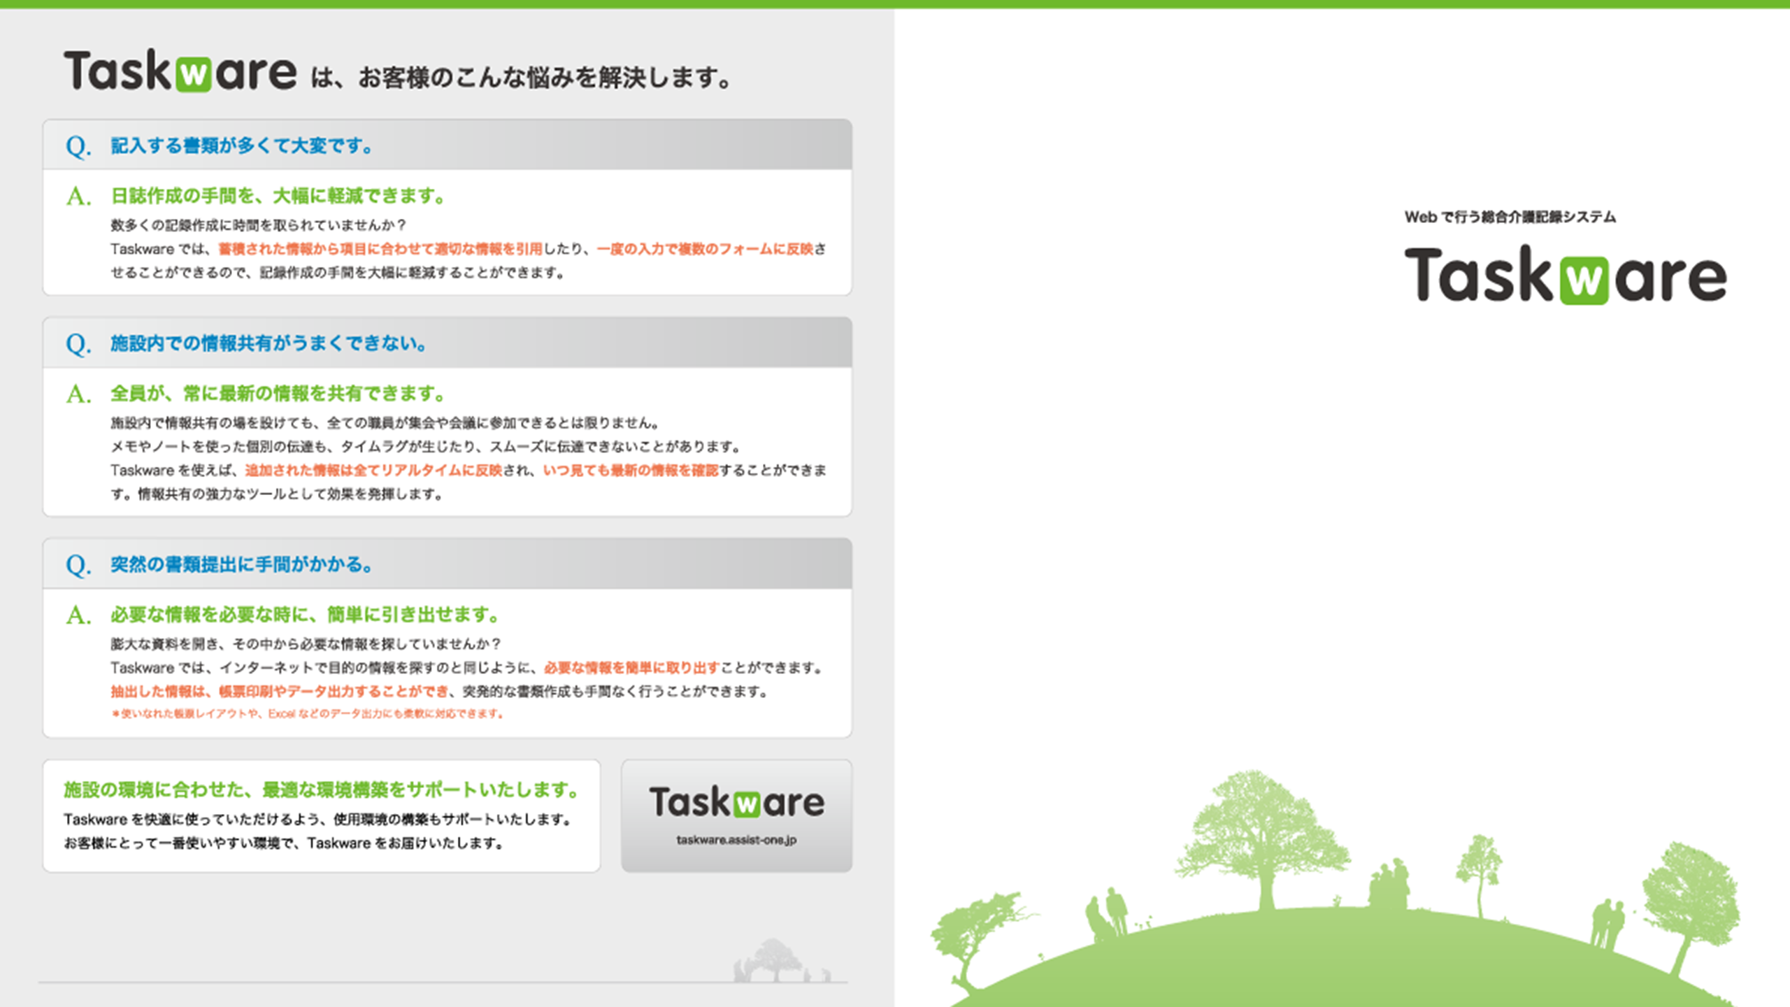Click the headline 'お客様のこんな悩みを解決します。'
This screenshot has height=1007, width=1790.
pyautogui.click(x=545, y=78)
